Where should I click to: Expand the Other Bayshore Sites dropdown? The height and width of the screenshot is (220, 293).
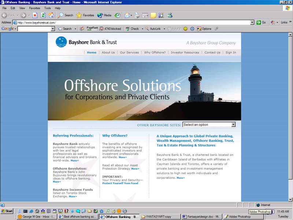pyautogui.click(x=233, y=125)
